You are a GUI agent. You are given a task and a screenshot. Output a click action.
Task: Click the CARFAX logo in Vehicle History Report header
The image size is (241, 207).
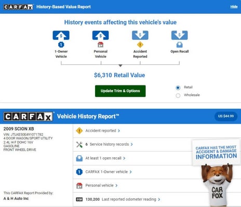pos(28,116)
